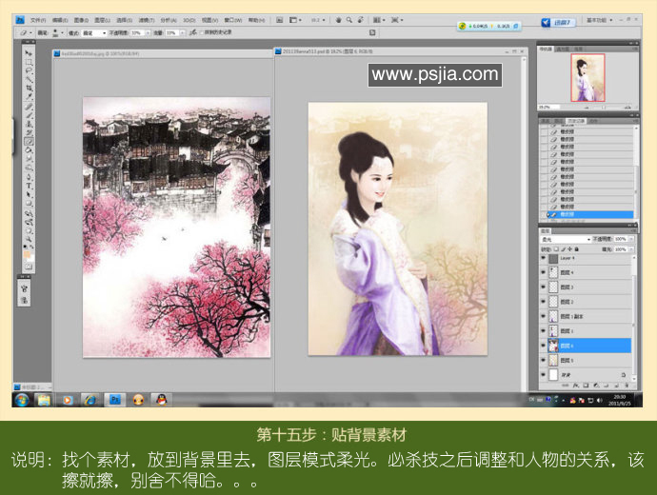
Task: Hide 图层 1 副本 visibility eye
Action: pyautogui.click(x=543, y=316)
